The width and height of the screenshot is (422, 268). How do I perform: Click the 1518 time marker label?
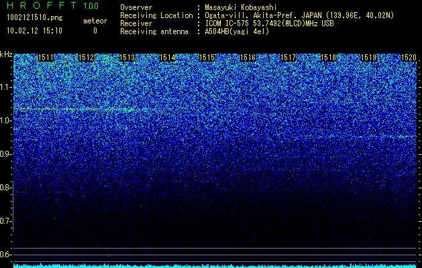tap(328, 58)
